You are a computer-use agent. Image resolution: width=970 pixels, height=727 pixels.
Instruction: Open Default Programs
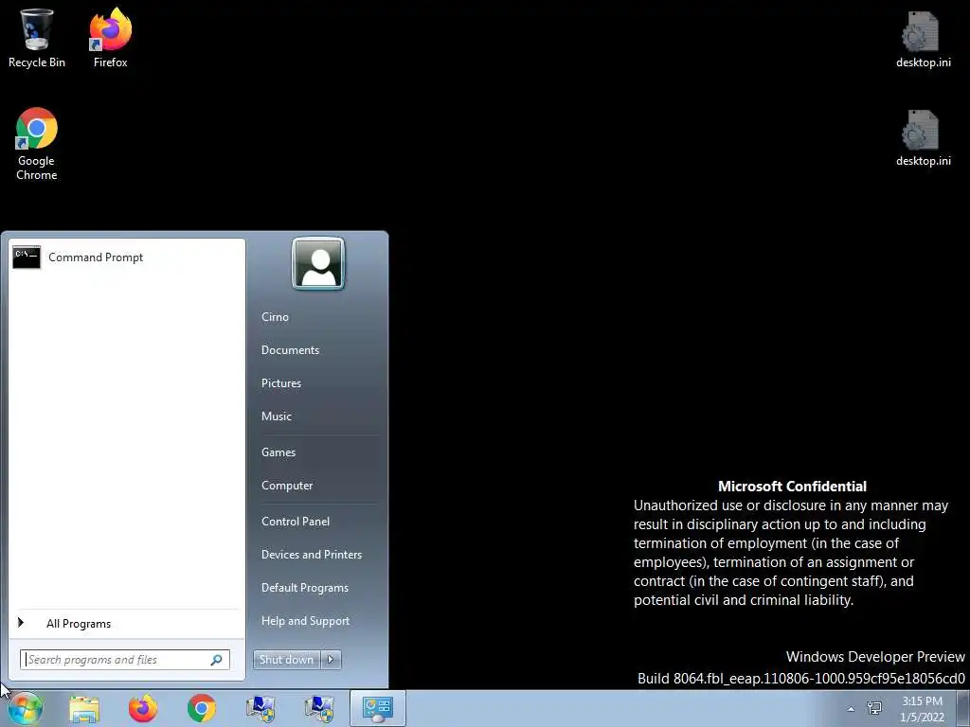pos(304,589)
